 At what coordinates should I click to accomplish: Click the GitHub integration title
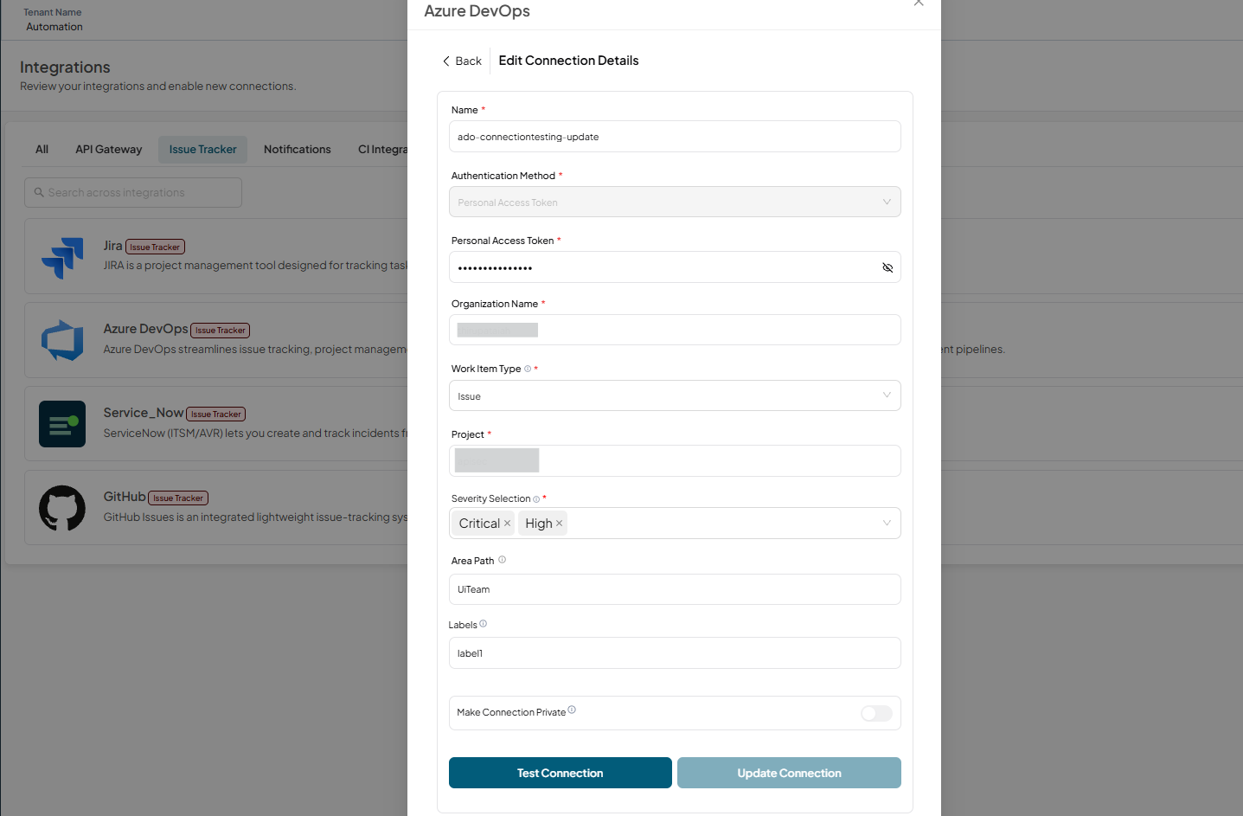pyautogui.click(x=125, y=497)
